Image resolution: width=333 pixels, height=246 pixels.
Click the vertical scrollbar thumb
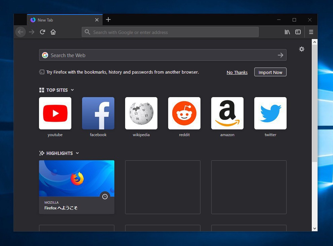tap(314, 104)
